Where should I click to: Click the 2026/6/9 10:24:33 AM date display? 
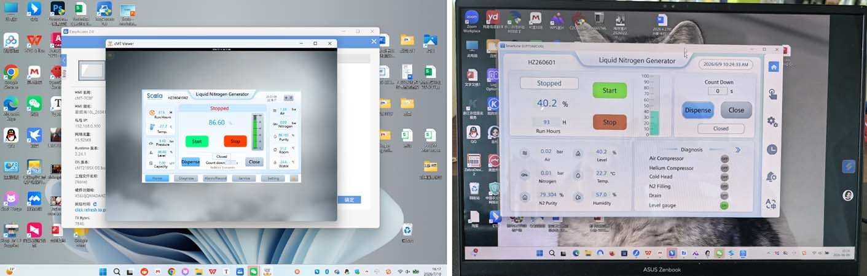tap(726, 64)
